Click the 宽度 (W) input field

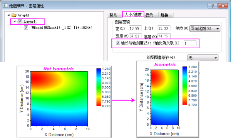(135, 36)
